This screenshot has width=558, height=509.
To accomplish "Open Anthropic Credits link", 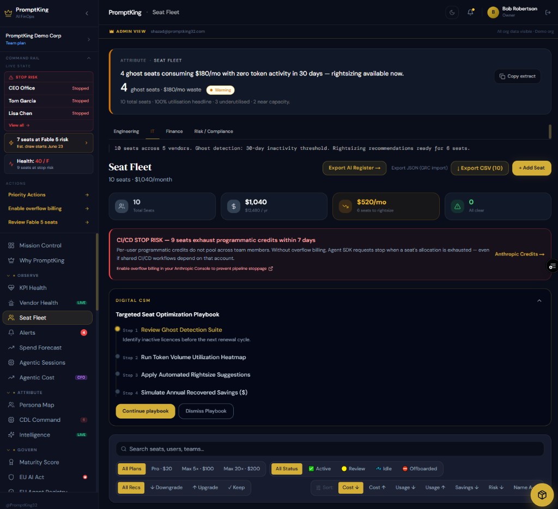I will click(519, 254).
